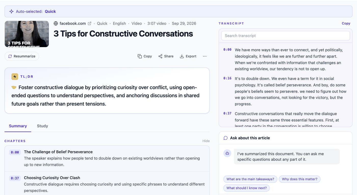Copy the transcript with the Copy link
Image resolution: width=357 pixels, height=195 pixels.
click(346, 23)
